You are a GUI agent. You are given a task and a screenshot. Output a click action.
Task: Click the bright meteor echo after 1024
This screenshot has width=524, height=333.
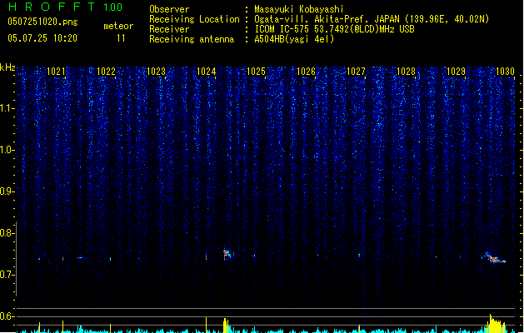tap(227, 255)
